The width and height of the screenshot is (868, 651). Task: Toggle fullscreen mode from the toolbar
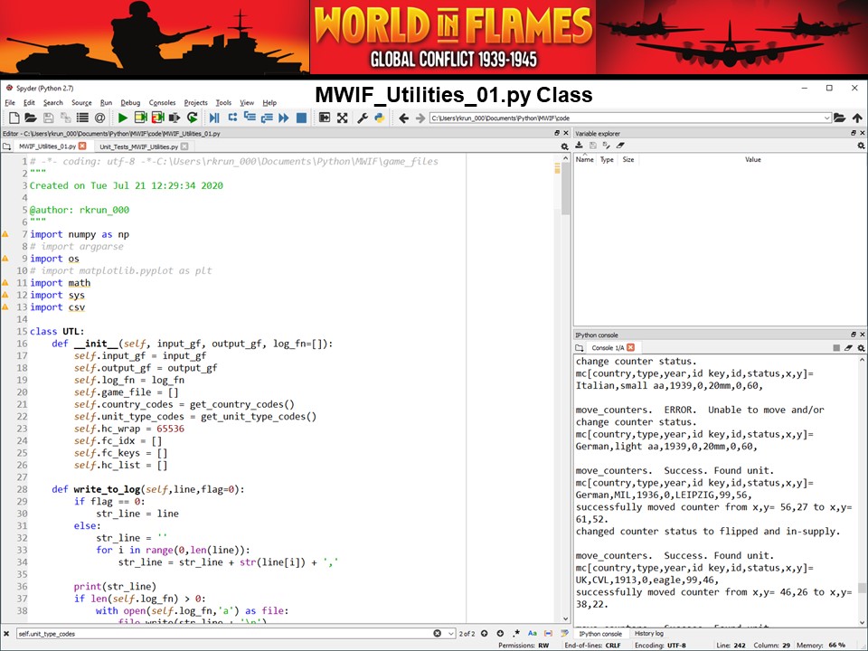(342, 118)
